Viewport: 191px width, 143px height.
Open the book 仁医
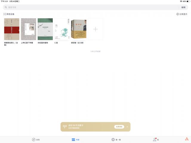coord(62,29)
